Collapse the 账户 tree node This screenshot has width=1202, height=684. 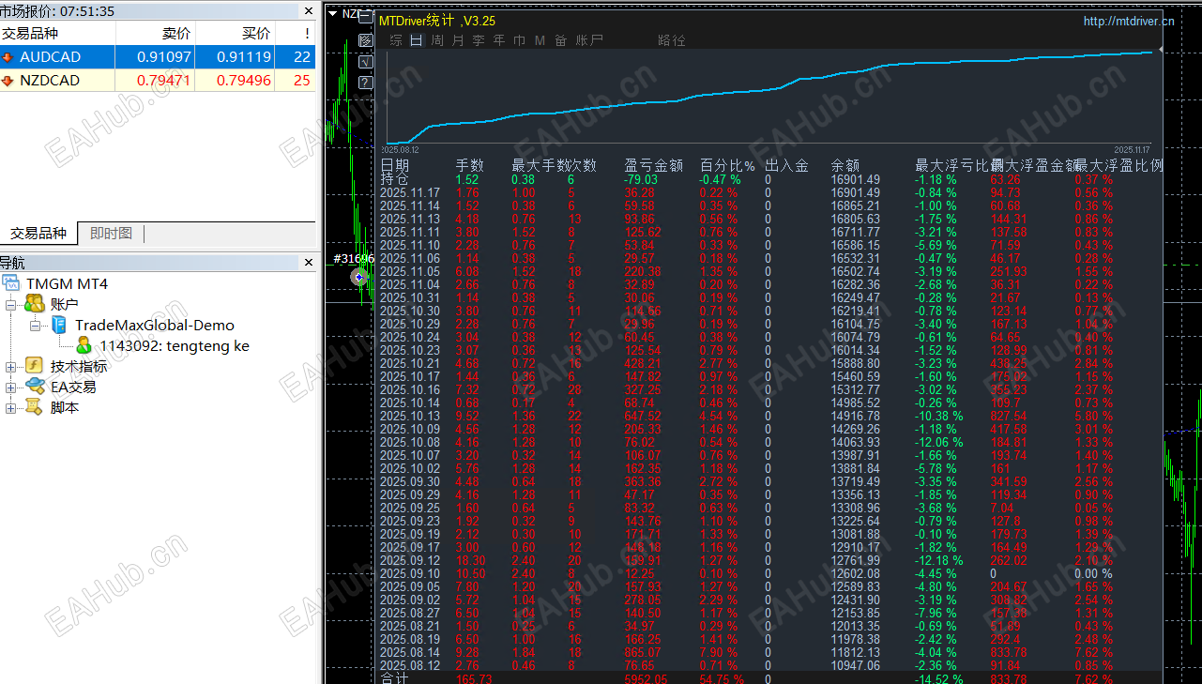[x=11, y=304]
